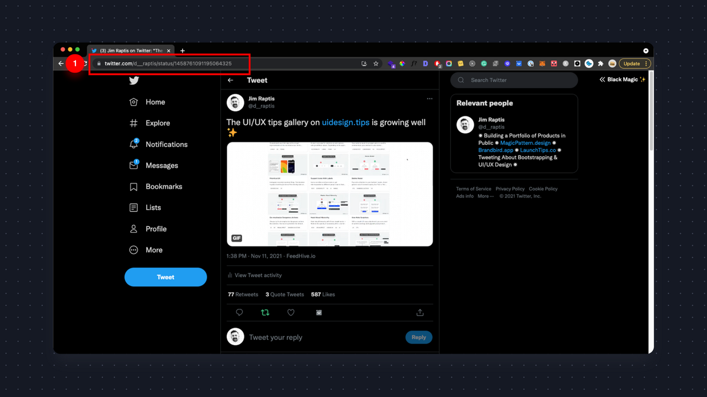
Task: Open a new browser tab
Action: pos(183,51)
